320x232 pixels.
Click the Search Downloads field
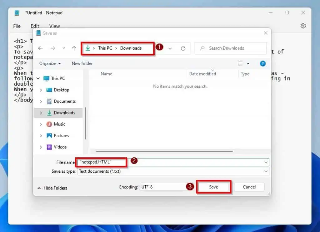click(x=231, y=48)
